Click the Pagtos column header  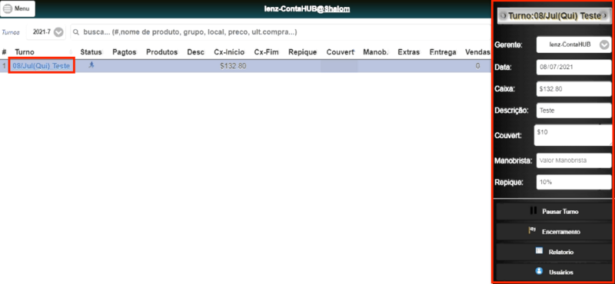tap(124, 52)
